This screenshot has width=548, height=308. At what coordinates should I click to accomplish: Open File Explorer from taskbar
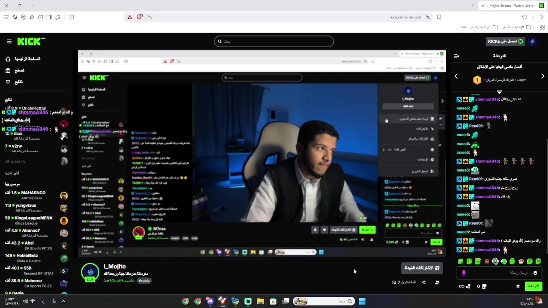(260, 301)
